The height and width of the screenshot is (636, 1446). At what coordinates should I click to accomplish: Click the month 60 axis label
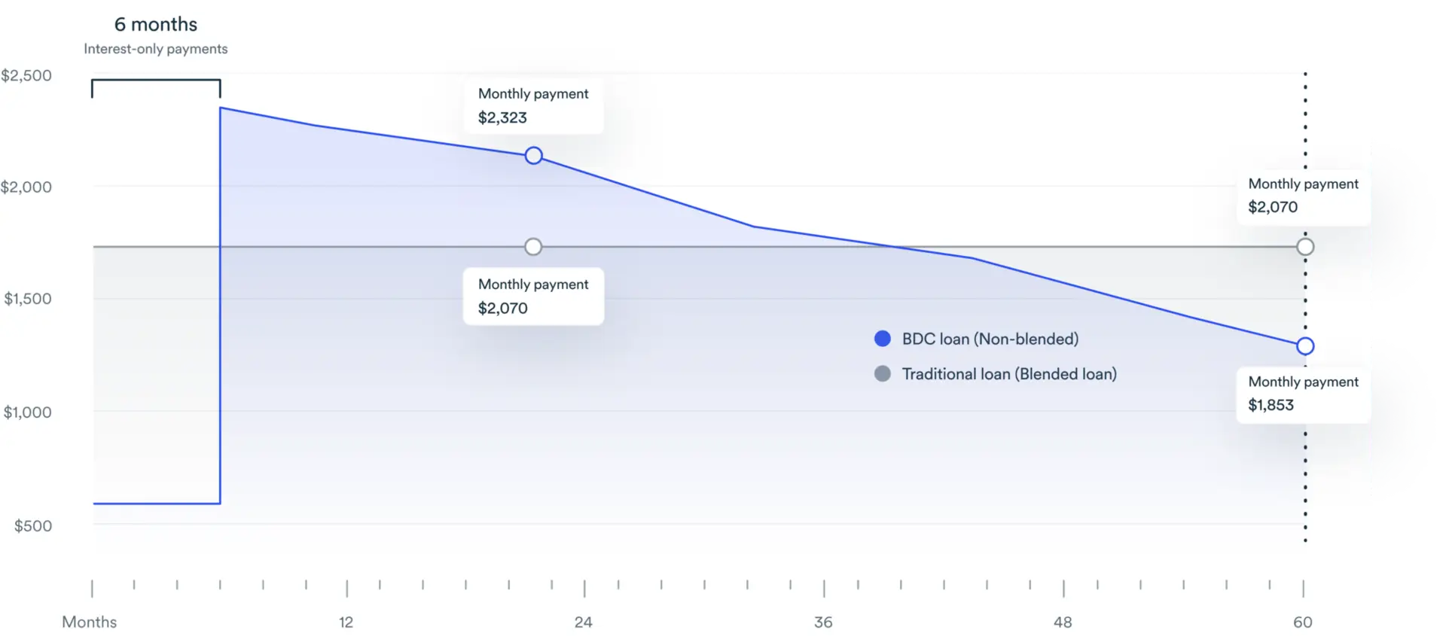pos(1303,622)
